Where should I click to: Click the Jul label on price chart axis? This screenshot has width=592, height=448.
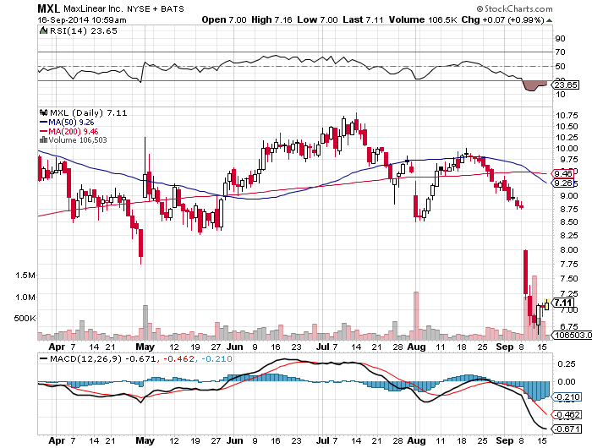point(323,347)
